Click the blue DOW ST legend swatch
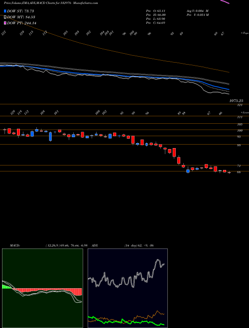This screenshot has width=249, height=328. click(x=5, y=11)
